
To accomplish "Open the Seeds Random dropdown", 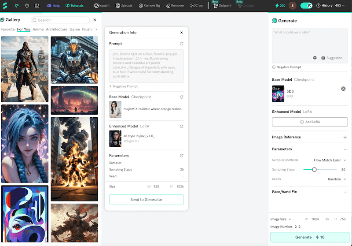I will [337, 179].
